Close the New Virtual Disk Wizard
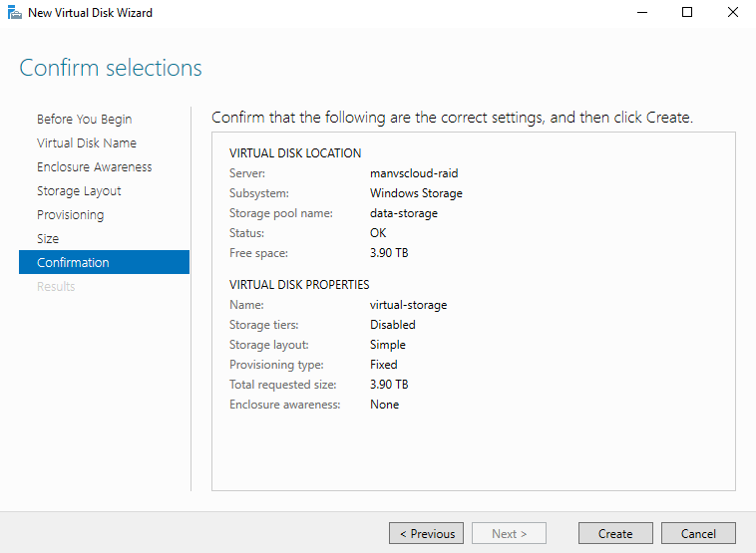This screenshot has width=756, height=553. 733,13
